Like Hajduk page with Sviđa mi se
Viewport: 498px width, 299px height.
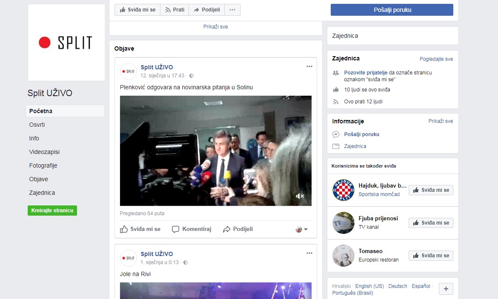[x=431, y=190]
